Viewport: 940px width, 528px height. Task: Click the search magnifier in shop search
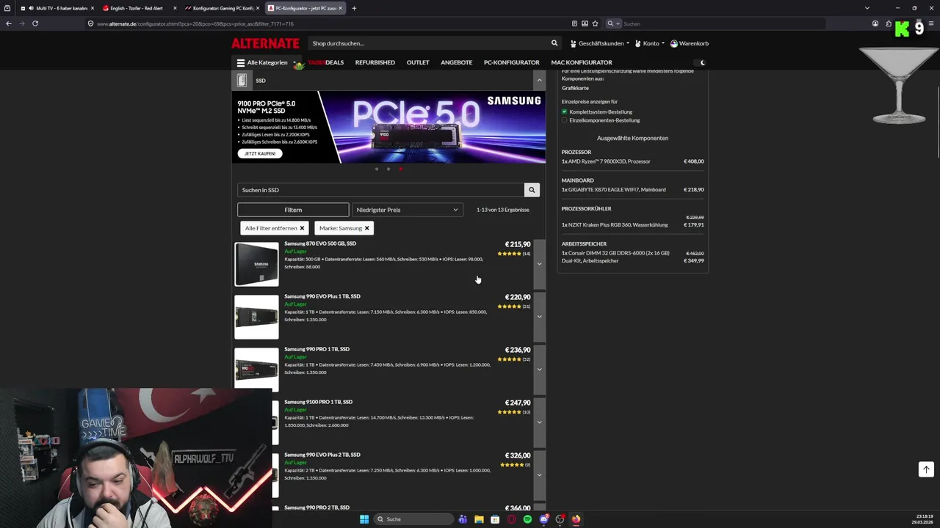(x=554, y=43)
